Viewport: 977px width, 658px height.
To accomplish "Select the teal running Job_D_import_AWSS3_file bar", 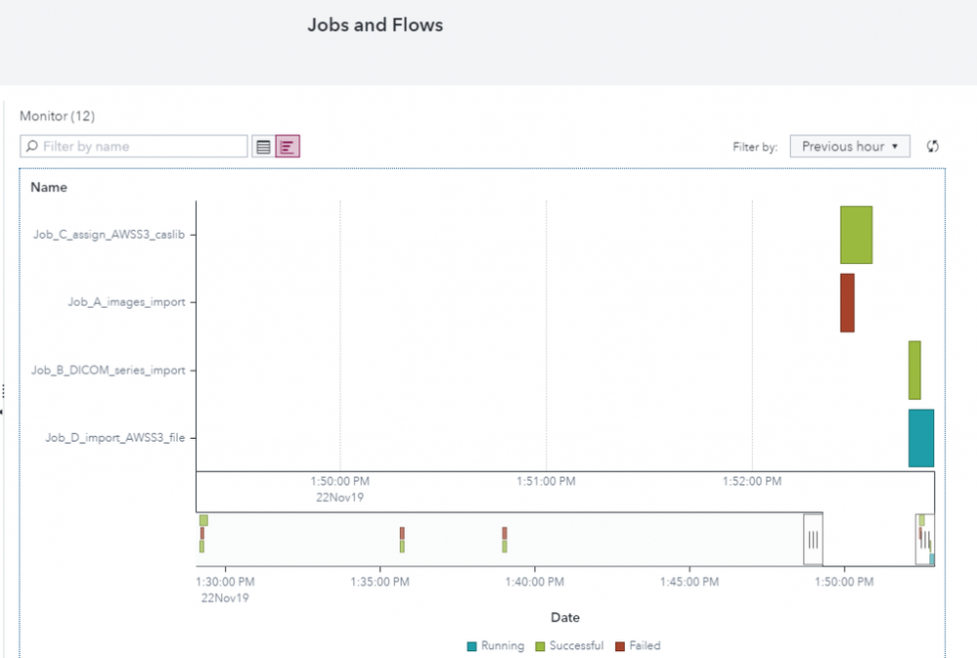I will coord(921,438).
